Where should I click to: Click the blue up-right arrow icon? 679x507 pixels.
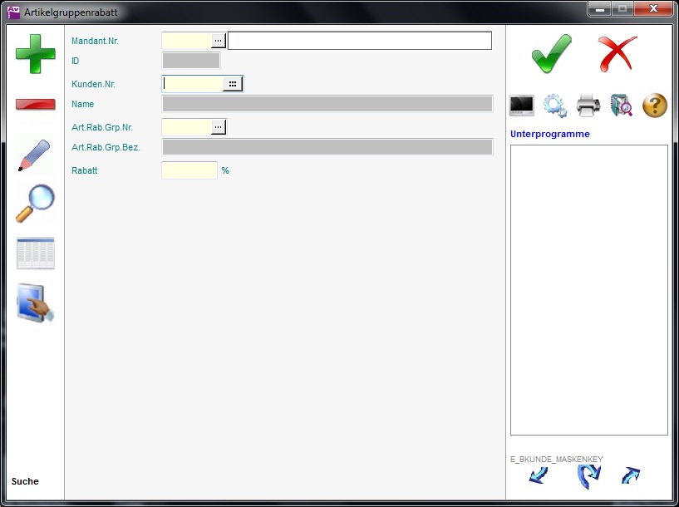pyautogui.click(x=631, y=476)
